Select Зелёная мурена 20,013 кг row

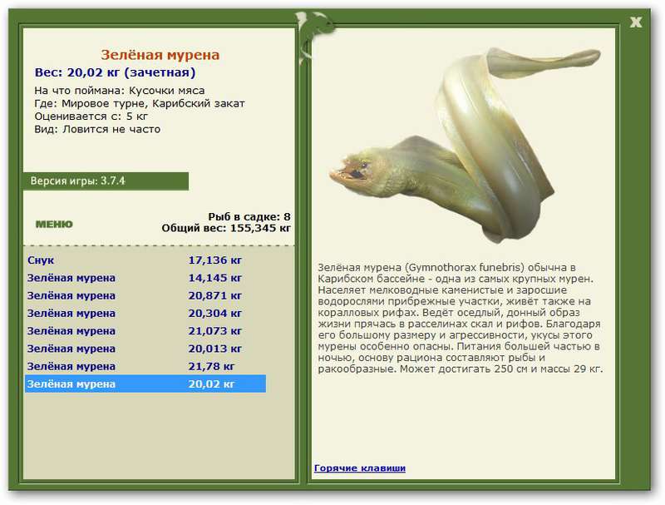coord(145,349)
